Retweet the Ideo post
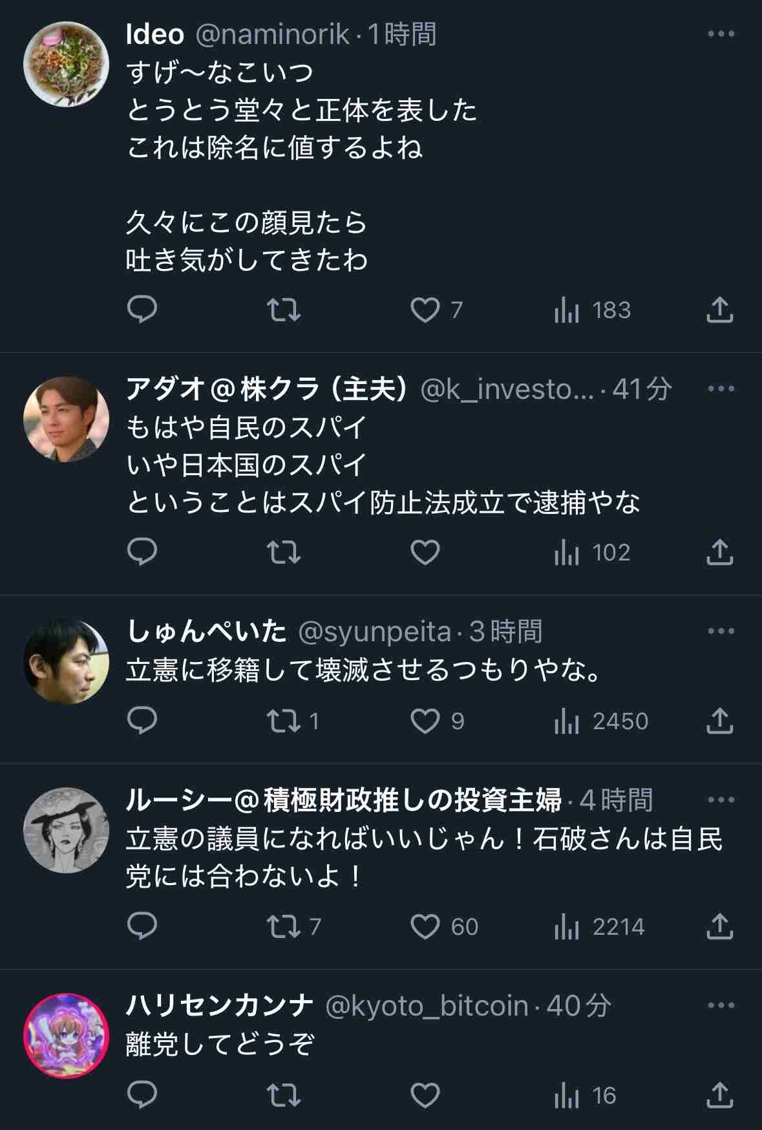The width and height of the screenshot is (762, 1130). point(284,310)
